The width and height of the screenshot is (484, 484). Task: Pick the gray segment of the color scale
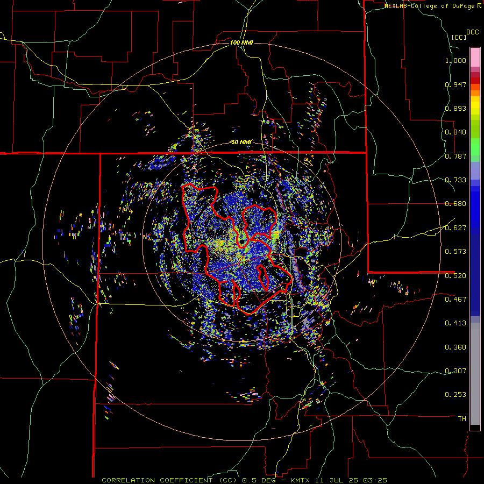475,374
